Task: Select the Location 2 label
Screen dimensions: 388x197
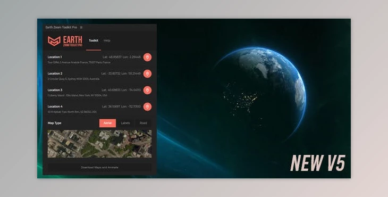Action: click(55, 73)
